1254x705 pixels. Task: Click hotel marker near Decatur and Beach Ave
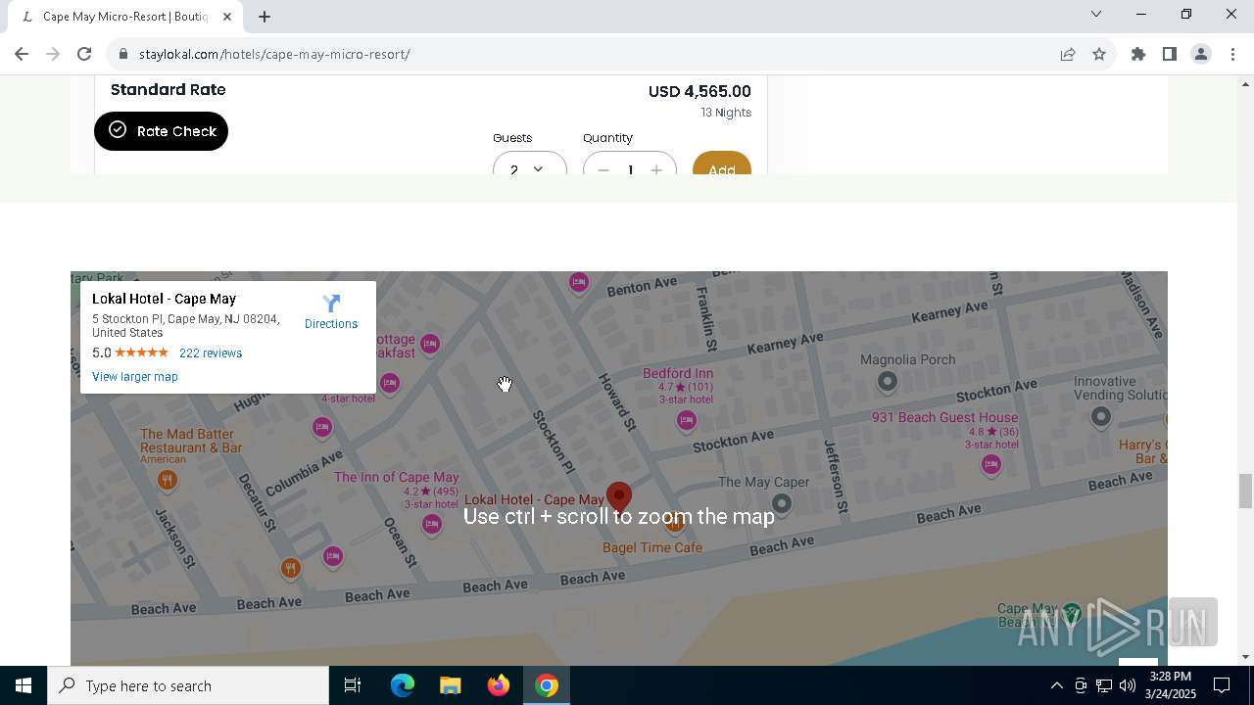(333, 557)
